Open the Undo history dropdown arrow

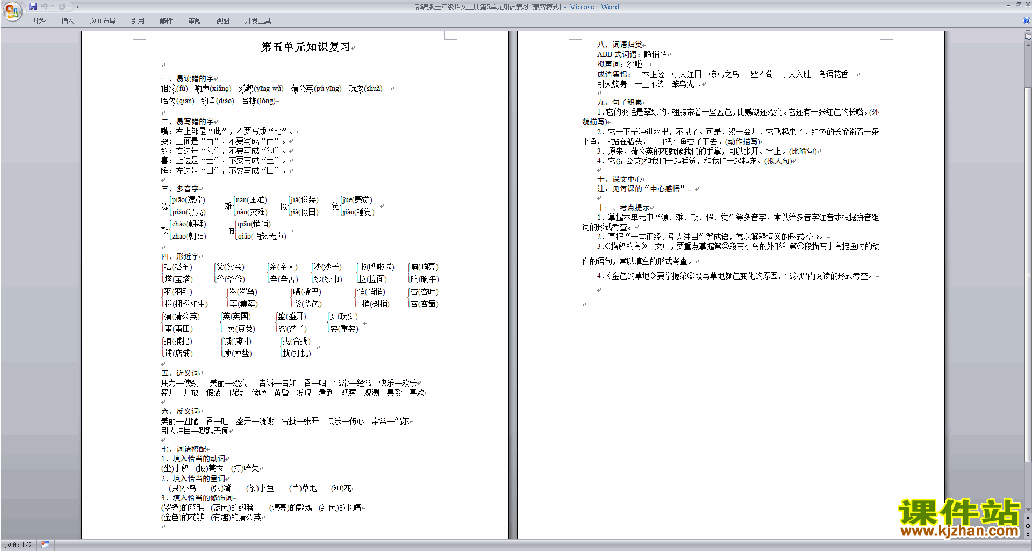tap(52, 6)
